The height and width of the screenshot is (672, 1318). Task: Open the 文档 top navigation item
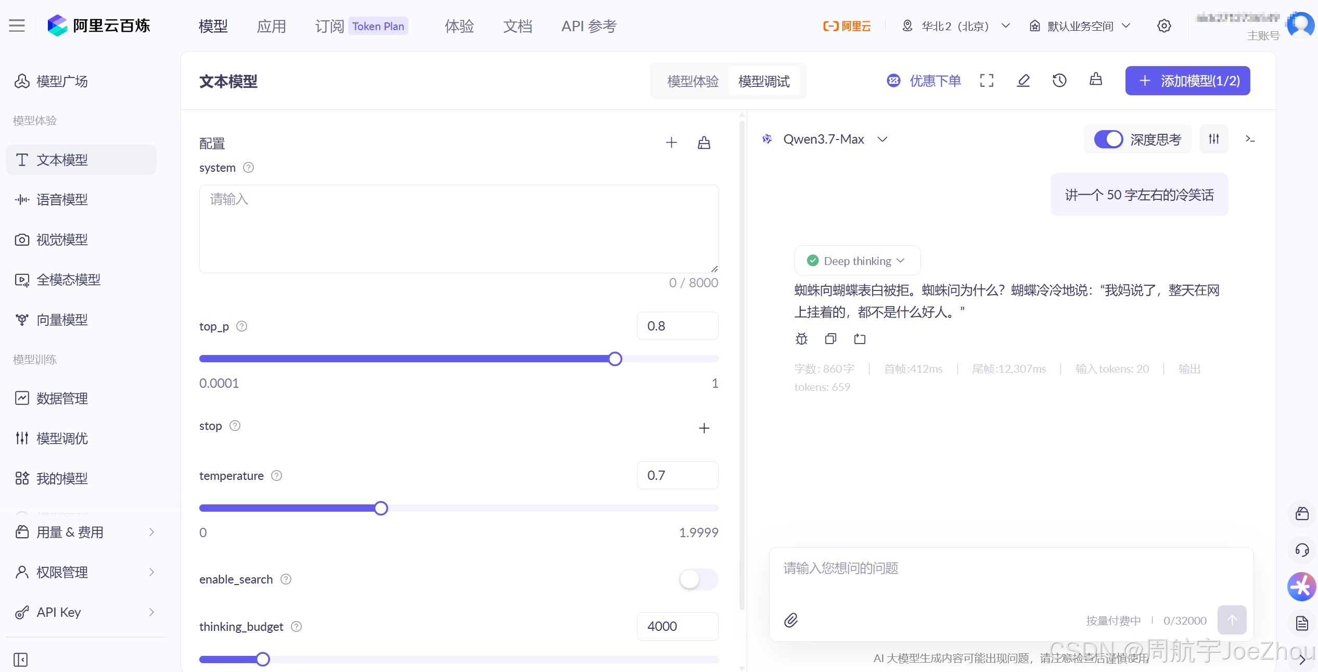point(518,26)
